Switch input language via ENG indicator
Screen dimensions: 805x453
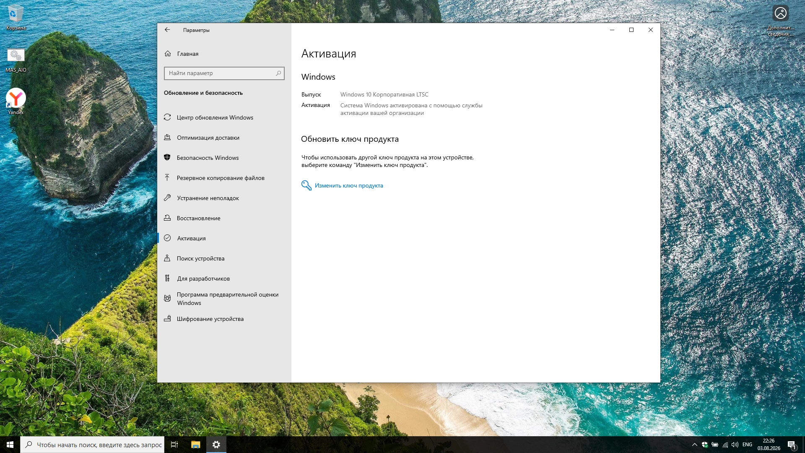[x=747, y=445]
